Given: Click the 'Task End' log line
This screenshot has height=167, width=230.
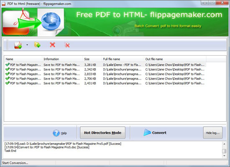Looking at the screenshot, I should (10, 151).
